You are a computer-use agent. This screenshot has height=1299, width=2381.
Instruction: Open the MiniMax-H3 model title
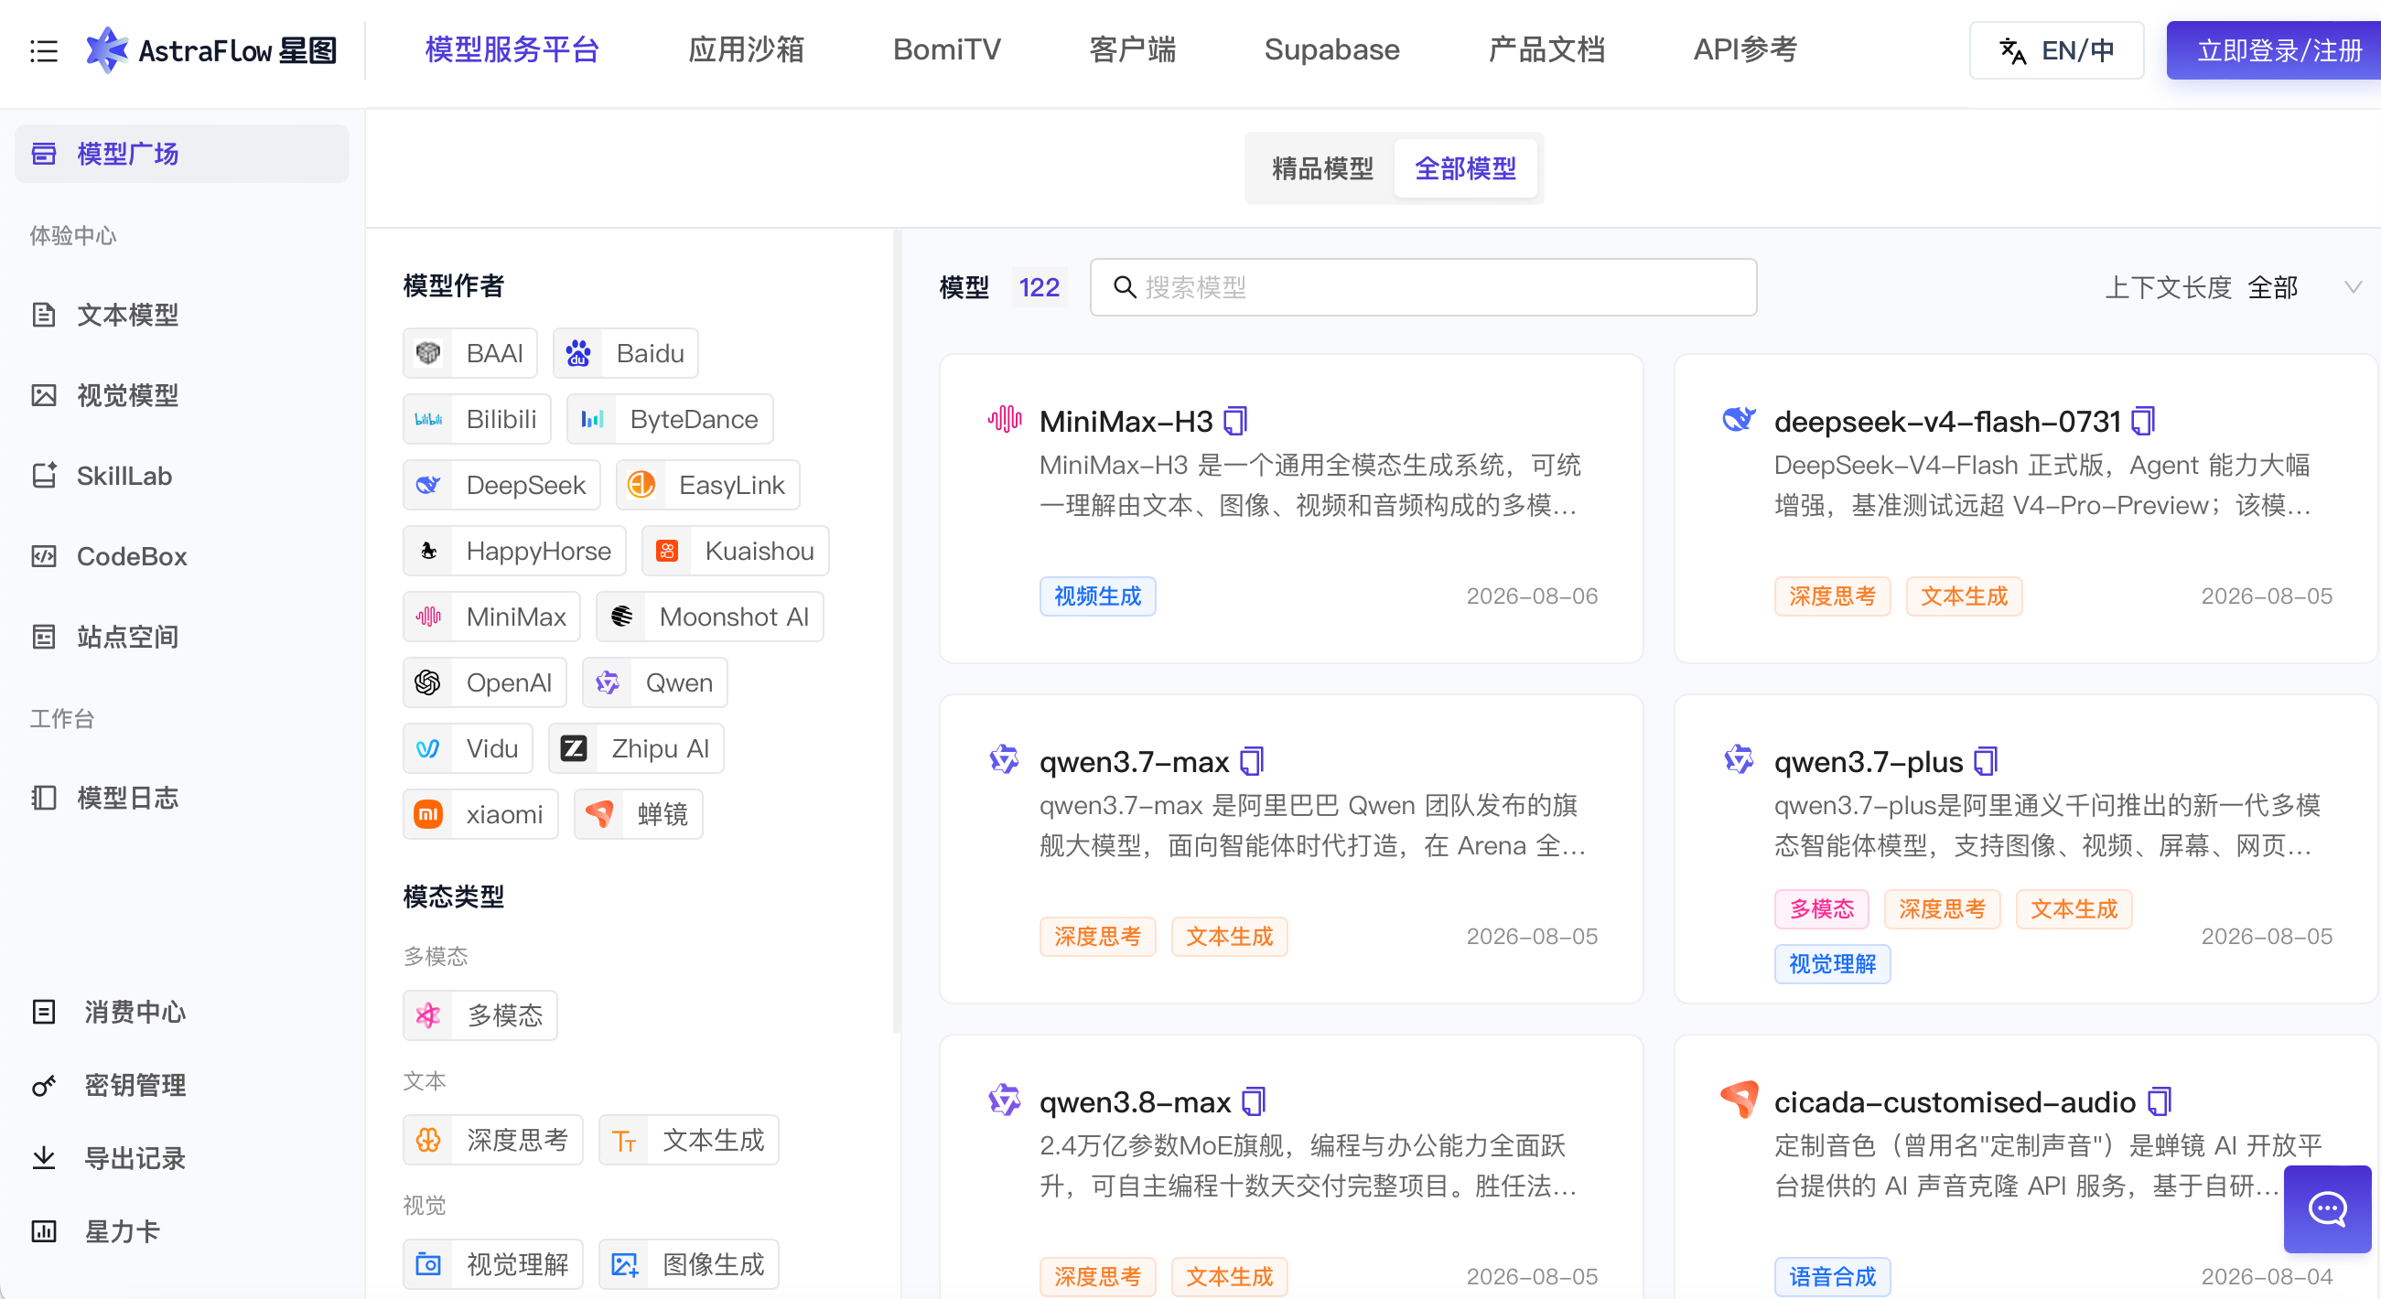(x=1126, y=422)
